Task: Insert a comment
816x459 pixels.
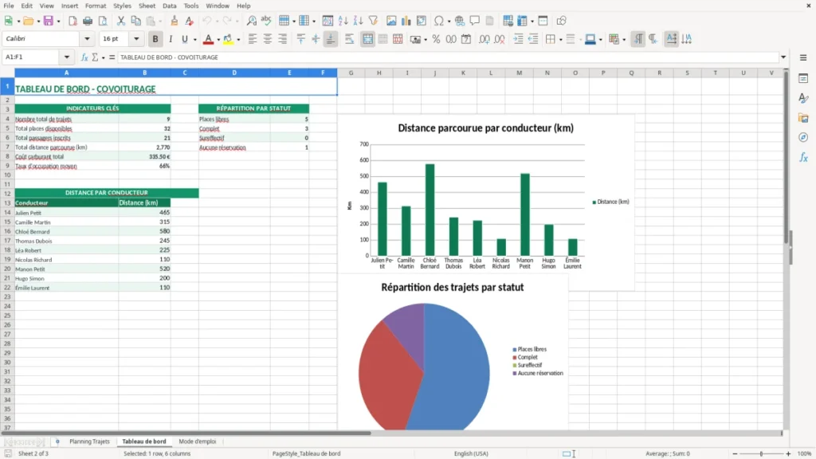Action: (475, 21)
